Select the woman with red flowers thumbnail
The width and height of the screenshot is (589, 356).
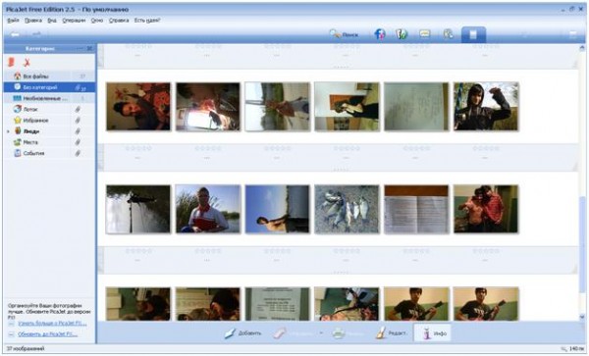click(138, 107)
